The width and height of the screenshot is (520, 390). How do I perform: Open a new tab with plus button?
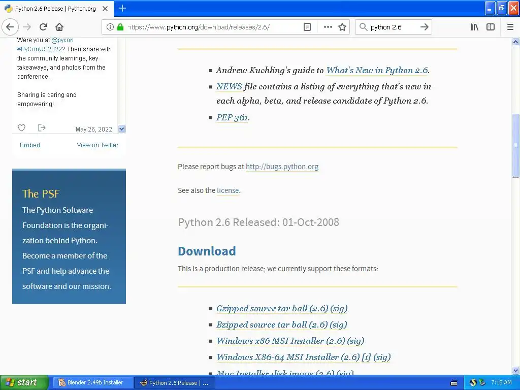(x=122, y=8)
